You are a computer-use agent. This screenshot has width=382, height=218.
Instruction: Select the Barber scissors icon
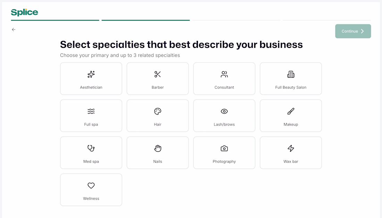158,74
